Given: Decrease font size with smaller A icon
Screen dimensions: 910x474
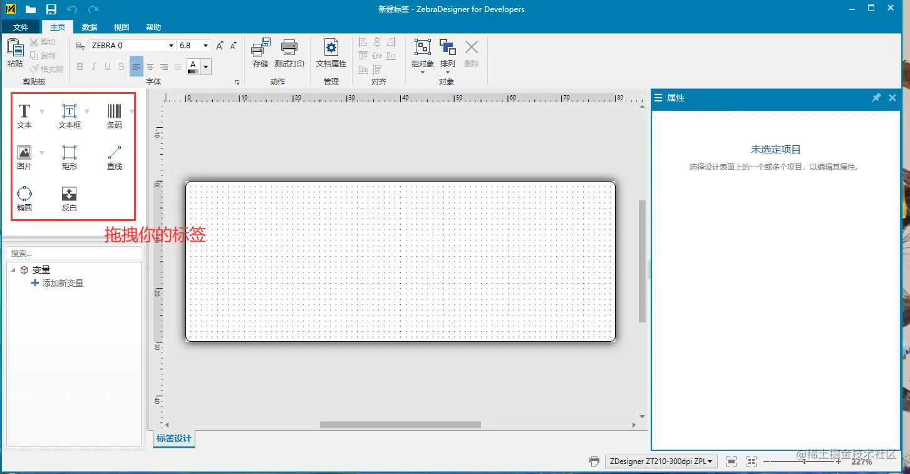Looking at the screenshot, I should point(234,46).
